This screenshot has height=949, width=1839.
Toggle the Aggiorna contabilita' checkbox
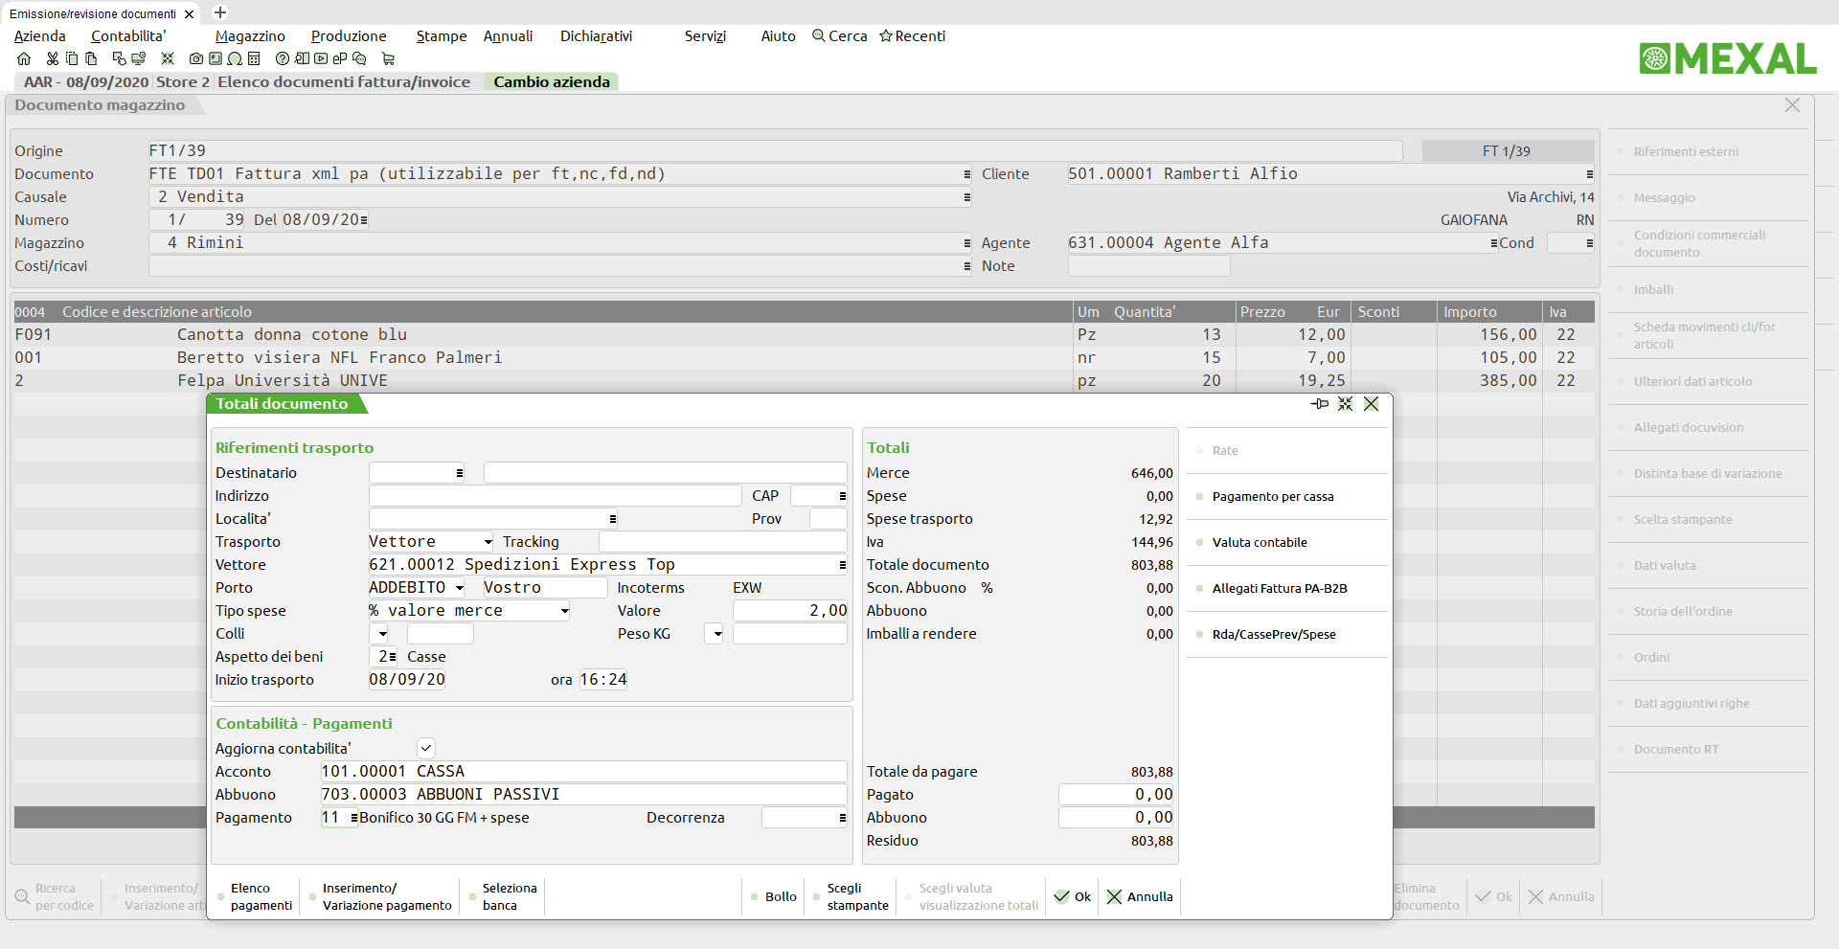tap(426, 748)
